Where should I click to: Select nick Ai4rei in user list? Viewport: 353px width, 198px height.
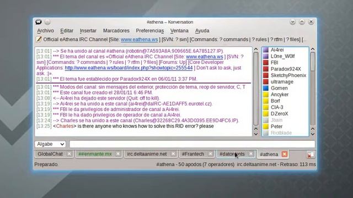(277, 50)
